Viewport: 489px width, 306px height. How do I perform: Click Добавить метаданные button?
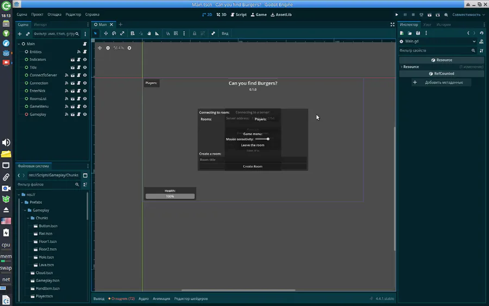(x=441, y=83)
